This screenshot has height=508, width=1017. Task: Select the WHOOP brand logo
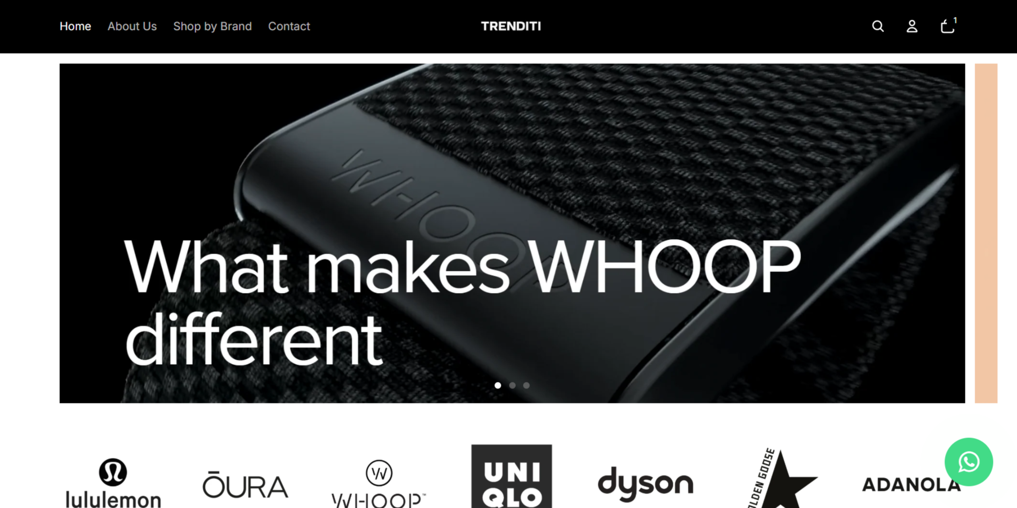[x=379, y=483]
